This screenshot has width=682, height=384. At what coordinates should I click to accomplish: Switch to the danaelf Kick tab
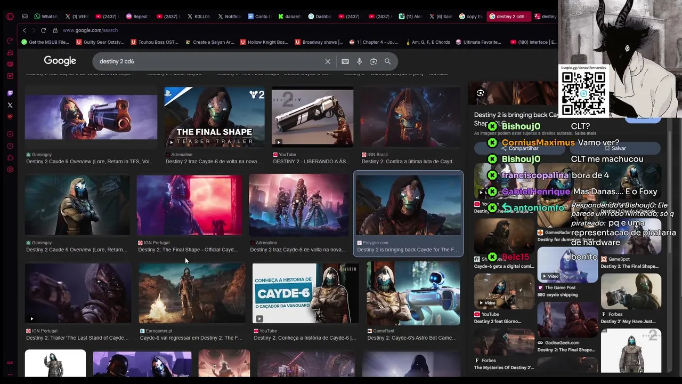click(289, 17)
